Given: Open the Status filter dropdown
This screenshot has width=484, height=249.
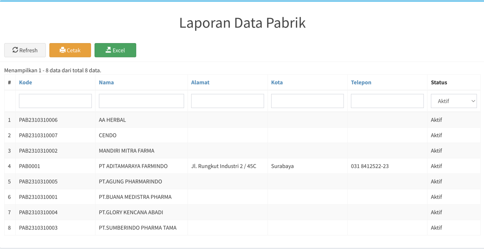Looking at the screenshot, I should [453, 101].
